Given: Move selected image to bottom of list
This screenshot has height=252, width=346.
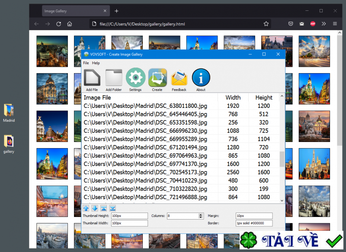Looking at the screenshot, I should 113,208.
